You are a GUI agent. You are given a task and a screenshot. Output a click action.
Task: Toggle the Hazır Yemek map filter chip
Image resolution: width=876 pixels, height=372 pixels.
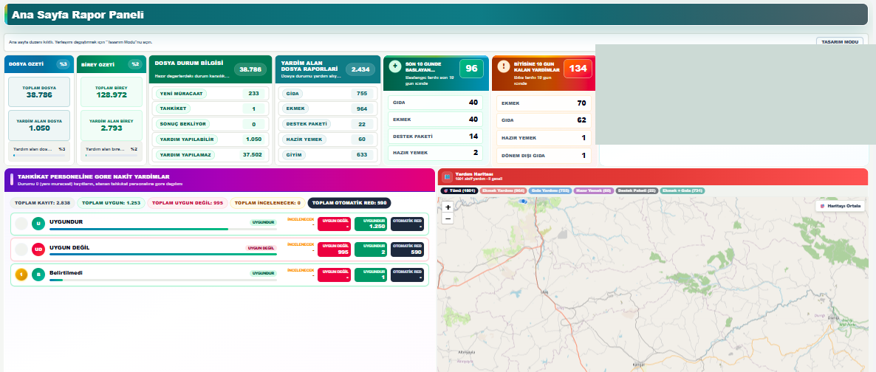click(593, 191)
